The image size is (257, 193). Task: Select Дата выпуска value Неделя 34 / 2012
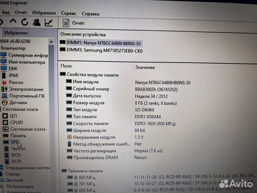[x=151, y=96]
